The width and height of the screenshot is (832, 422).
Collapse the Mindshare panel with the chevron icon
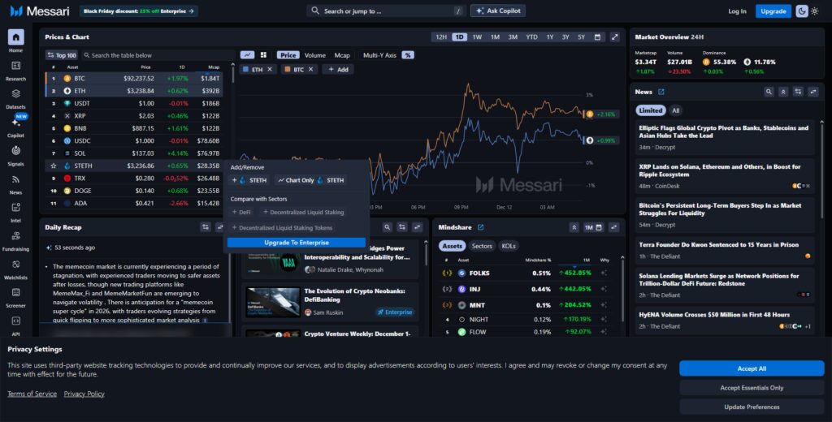[574, 227]
